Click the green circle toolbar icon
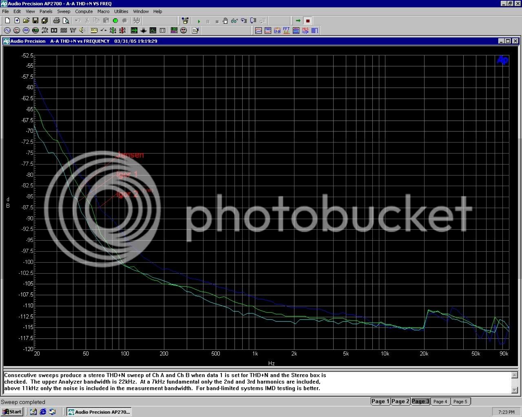This screenshot has height=417, width=522. [x=115, y=20]
